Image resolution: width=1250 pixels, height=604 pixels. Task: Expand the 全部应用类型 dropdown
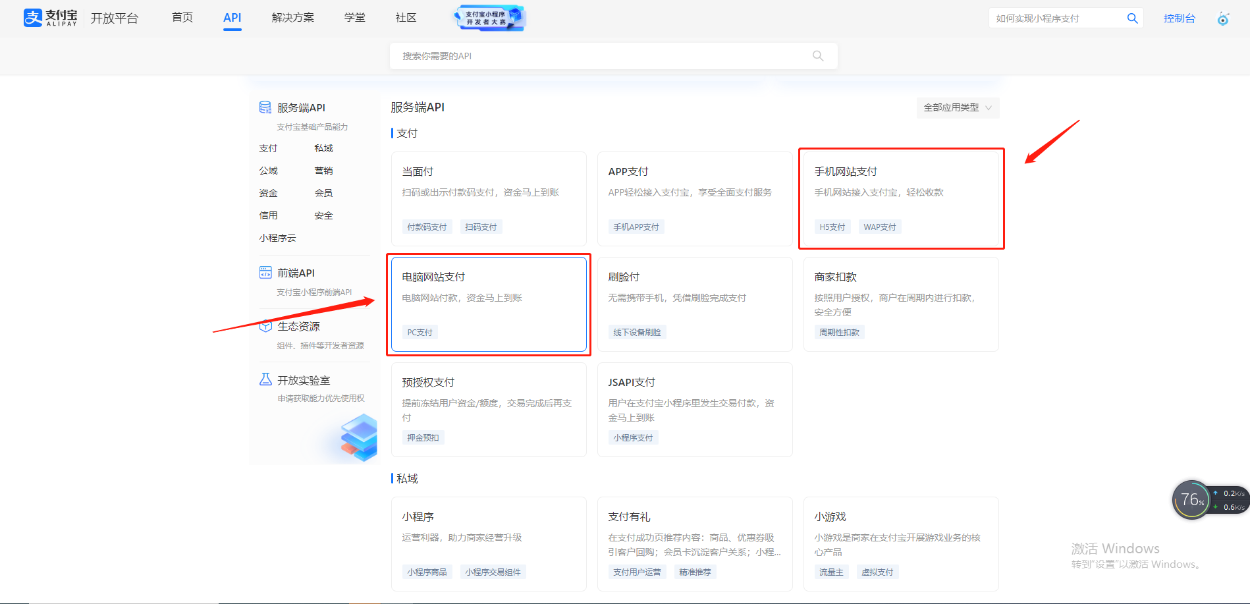click(958, 108)
